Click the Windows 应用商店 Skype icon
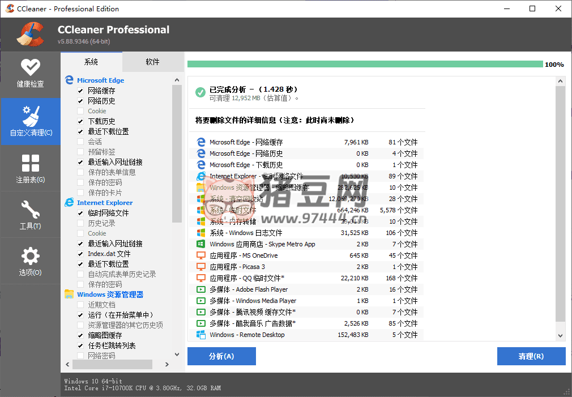Screen dimensions: 572x397 click(x=200, y=244)
